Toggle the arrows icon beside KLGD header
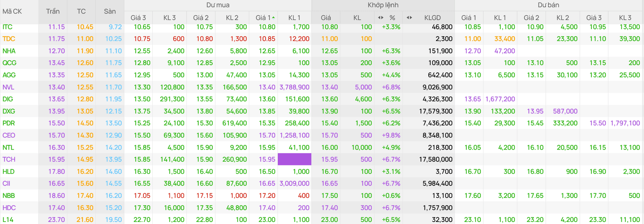Viewport: 644px width, 224px height. 409,17
